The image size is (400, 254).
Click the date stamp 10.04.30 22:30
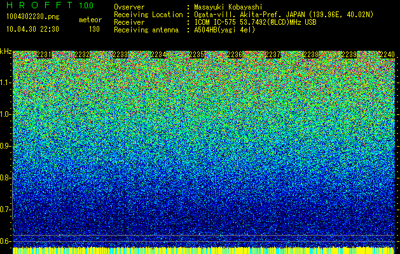32,29
